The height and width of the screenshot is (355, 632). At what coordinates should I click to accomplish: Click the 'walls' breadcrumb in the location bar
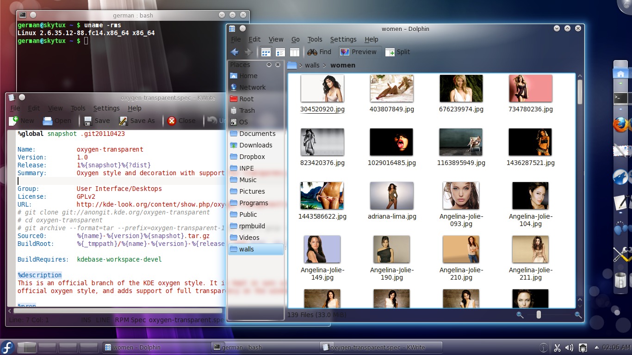click(x=312, y=65)
